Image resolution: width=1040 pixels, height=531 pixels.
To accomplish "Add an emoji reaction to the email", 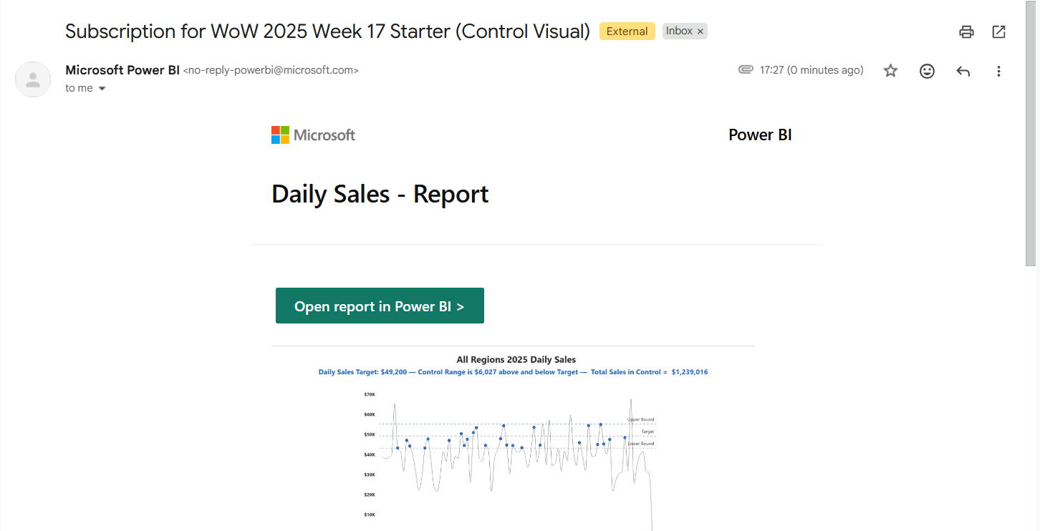I will tap(927, 71).
